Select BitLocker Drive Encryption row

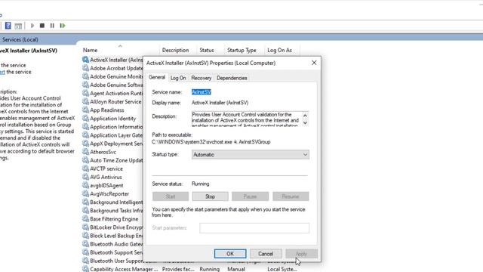(x=112, y=227)
